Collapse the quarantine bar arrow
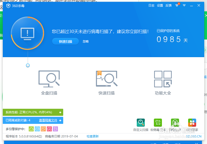This screenshot has height=144, width=207. [x=60, y=120]
